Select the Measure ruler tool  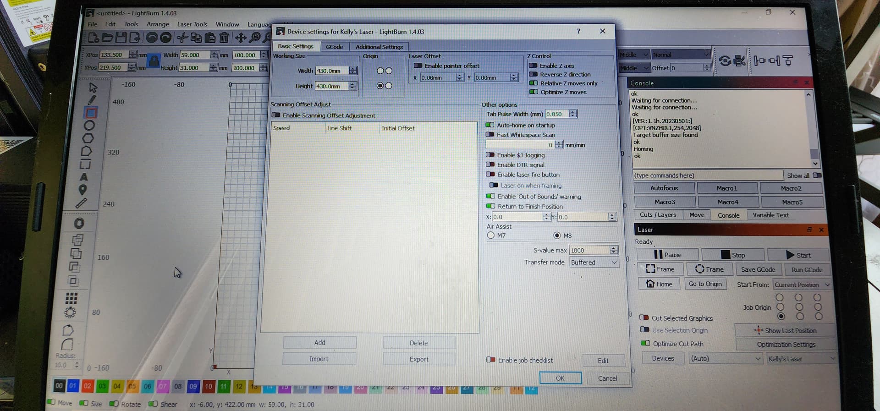[81, 203]
